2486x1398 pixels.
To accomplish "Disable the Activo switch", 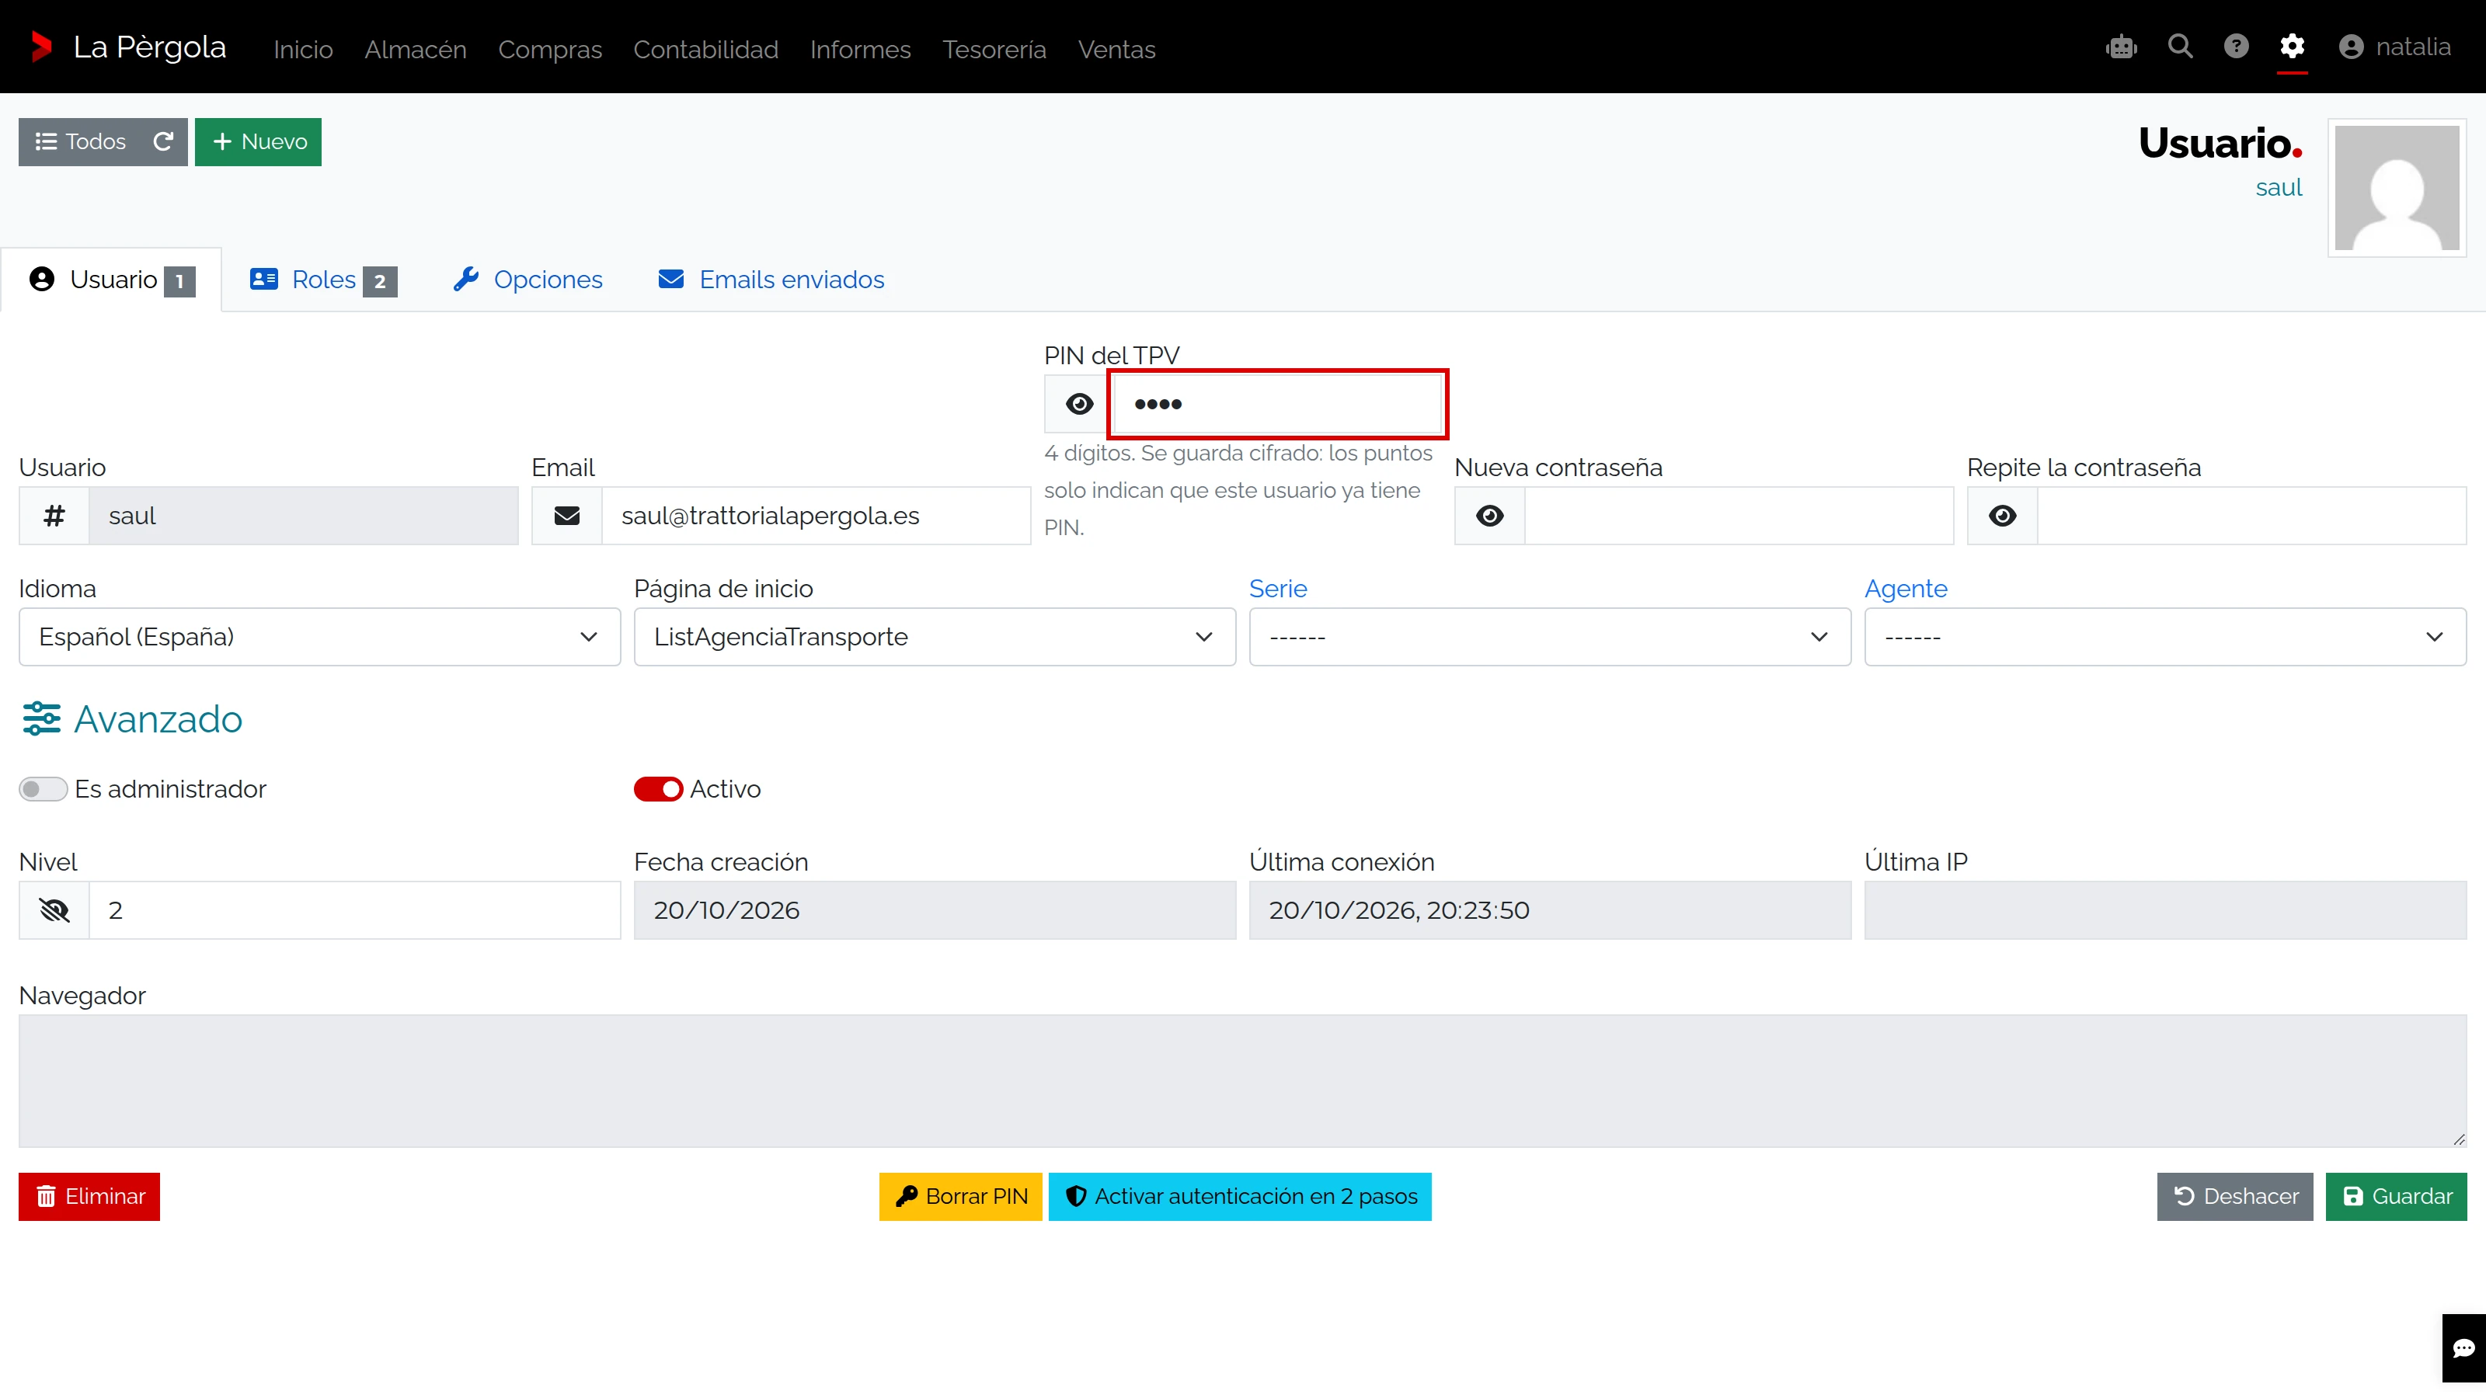I will 658,789.
